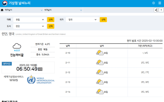
Task: Click the share icon button
Action: pyautogui.click(x=156, y=10)
